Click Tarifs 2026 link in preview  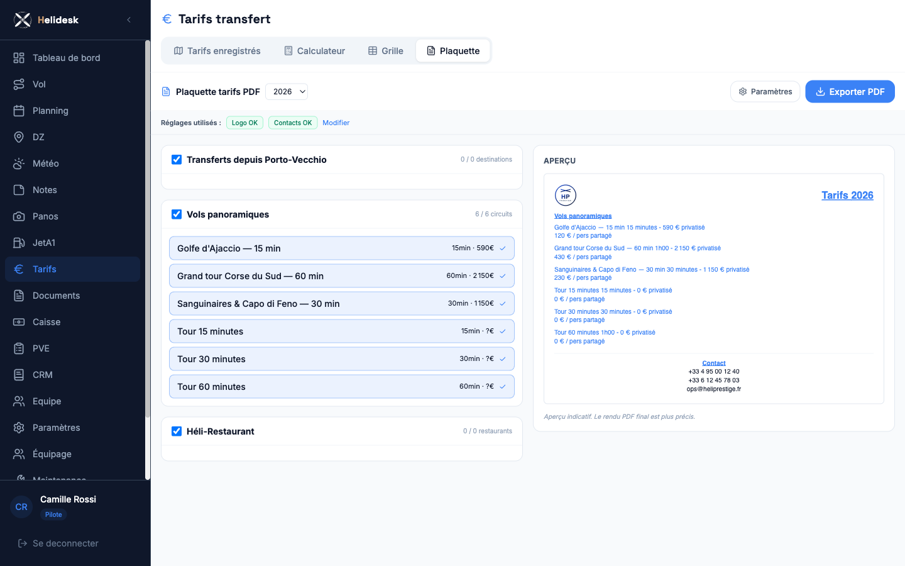[847, 196]
